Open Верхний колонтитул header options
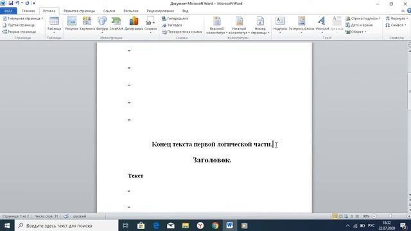Viewport: 411px width, 231px height. (x=216, y=26)
